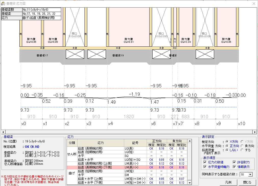The height and width of the screenshot is (186, 258).
Task: Click the 耐力壁 Qa=3.34 wall panel
Action: click(186, 27)
